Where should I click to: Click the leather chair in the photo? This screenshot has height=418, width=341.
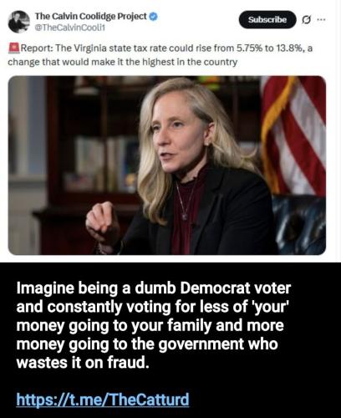(298, 224)
